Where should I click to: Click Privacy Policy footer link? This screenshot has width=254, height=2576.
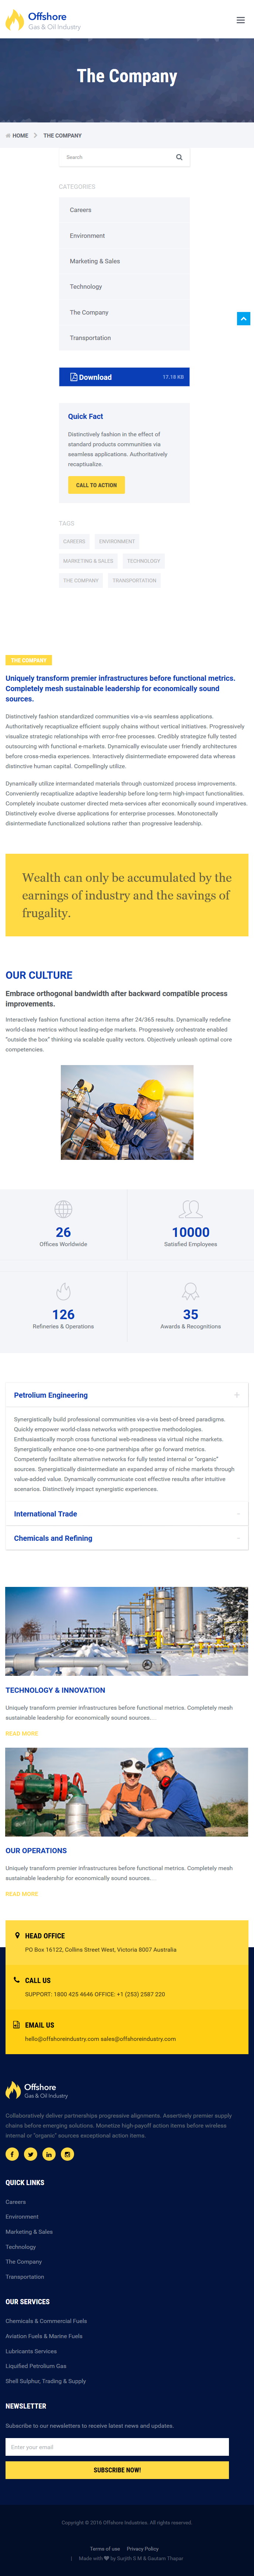[x=143, y=2549]
